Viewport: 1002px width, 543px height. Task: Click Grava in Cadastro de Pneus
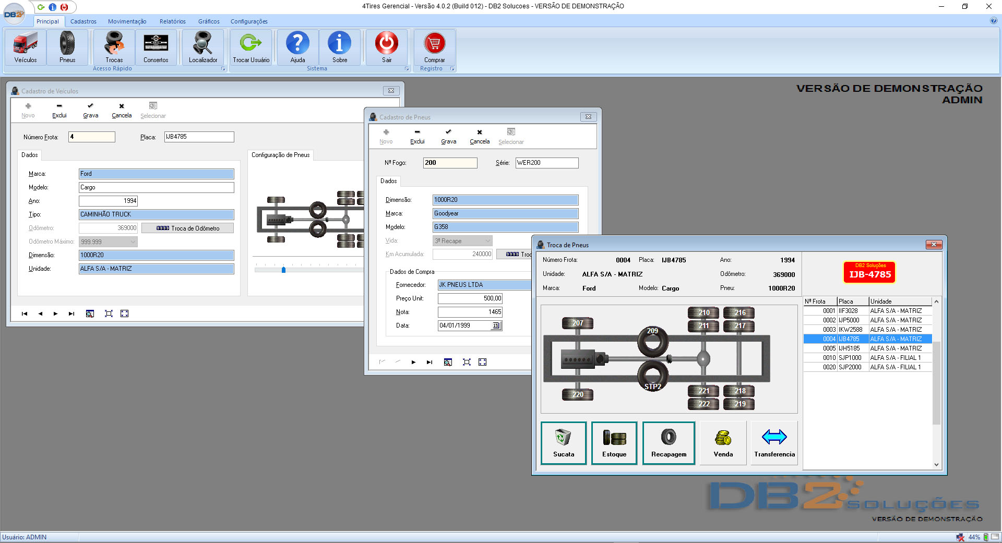448,137
